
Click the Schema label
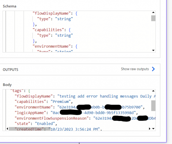click(10, 6)
